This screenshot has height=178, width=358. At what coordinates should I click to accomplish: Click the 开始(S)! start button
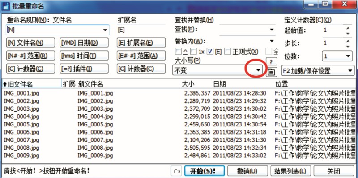[x=205, y=171]
